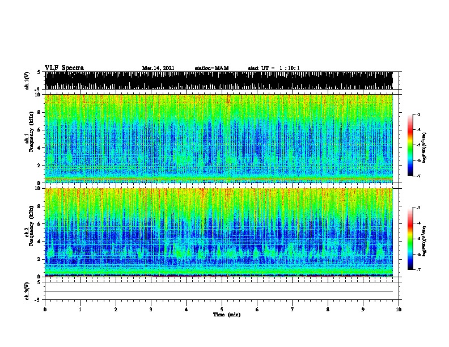Screen dimensions: 449x347
Task: Click the ch.1 spectrogram color scale bar
Action: tap(410, 145)
